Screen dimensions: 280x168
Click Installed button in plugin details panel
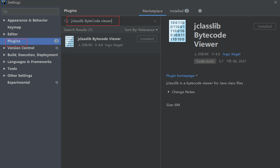click(265, 27)
